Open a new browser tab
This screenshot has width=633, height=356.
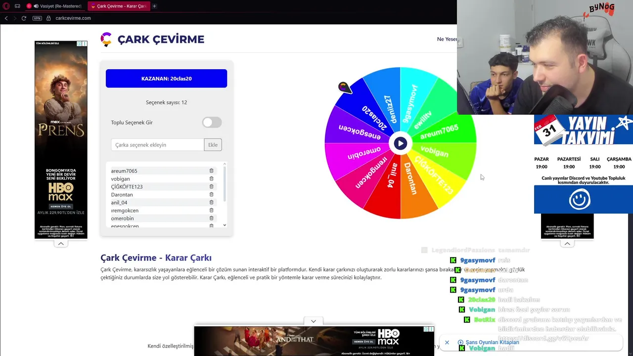tap(154, 6)
